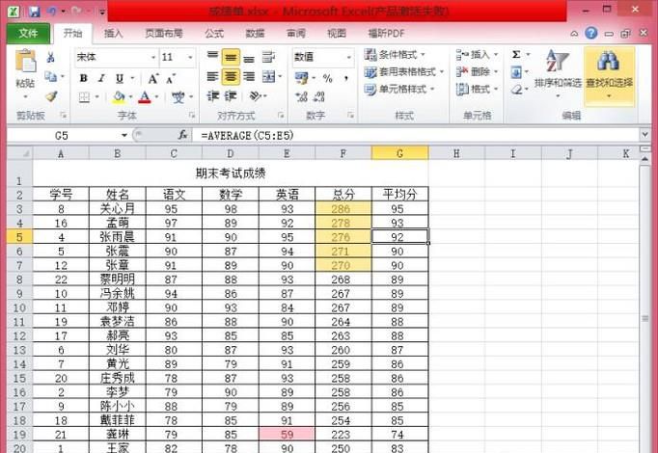Select column G header
658x453 pixels.
pyautogui.click(x=400, y=153)
